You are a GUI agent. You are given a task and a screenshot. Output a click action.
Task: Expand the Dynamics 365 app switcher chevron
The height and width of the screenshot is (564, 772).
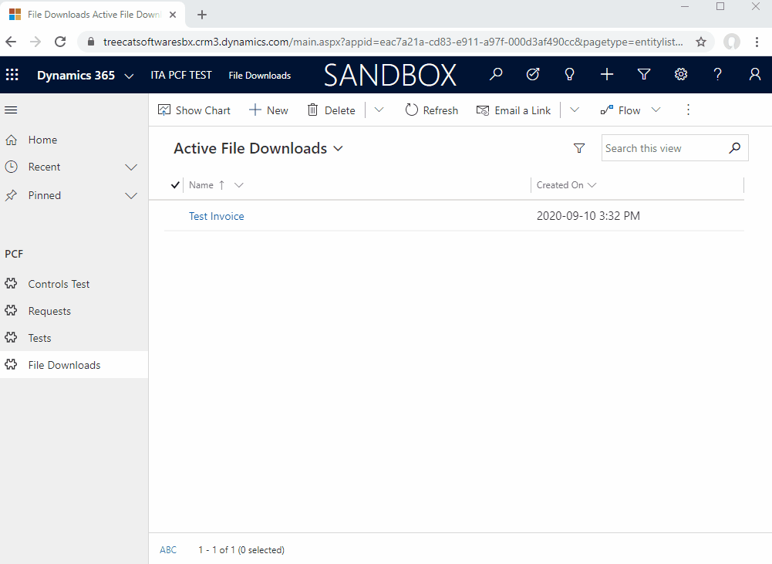click(129, 76)
